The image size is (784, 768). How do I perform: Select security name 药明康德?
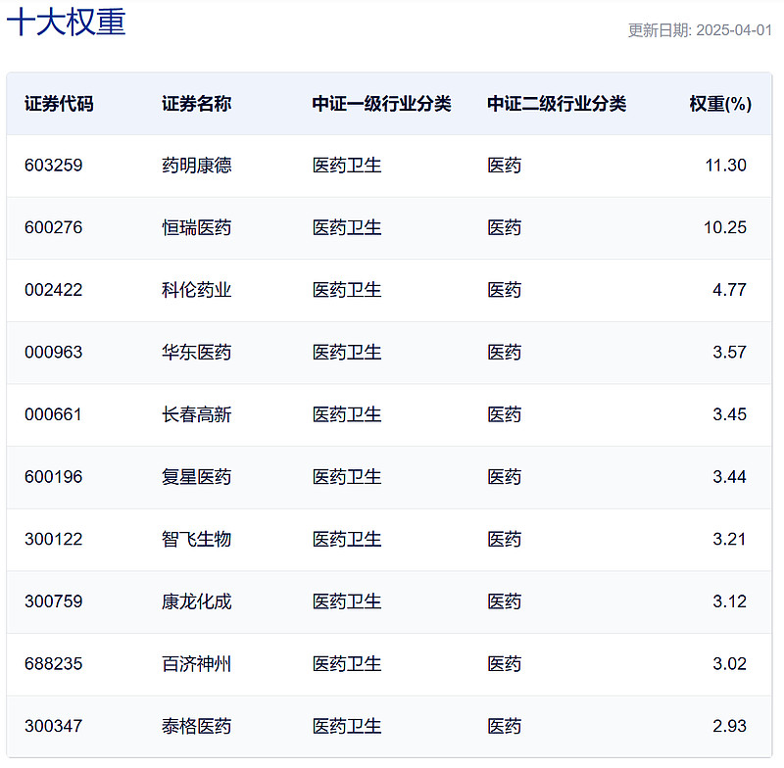(197, 166)
